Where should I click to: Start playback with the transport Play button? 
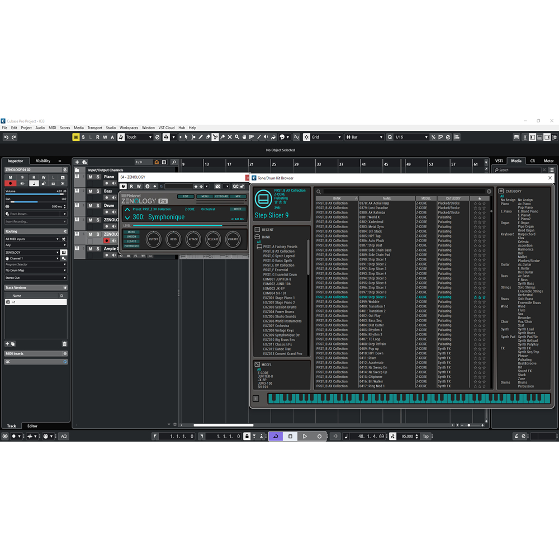pos(305,436)
